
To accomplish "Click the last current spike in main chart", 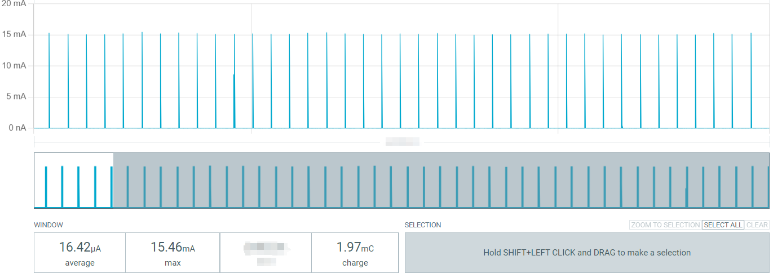I will click(x=751, y=80).
